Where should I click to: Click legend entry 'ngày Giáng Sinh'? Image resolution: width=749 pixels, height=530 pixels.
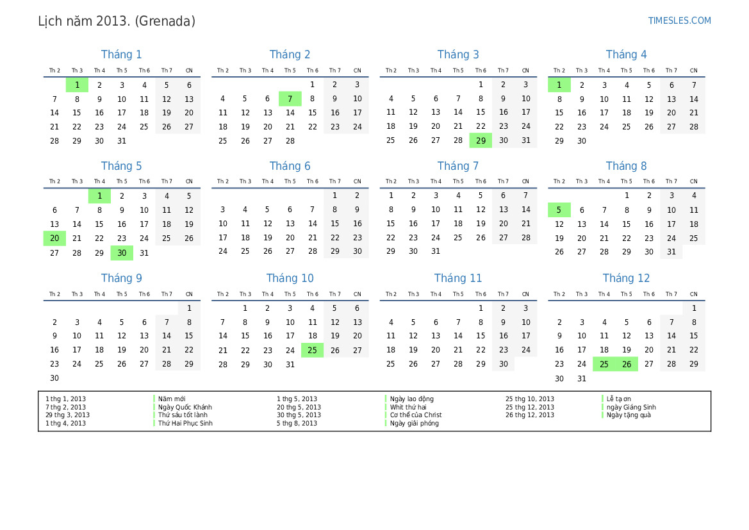click(x=631, y=407)
